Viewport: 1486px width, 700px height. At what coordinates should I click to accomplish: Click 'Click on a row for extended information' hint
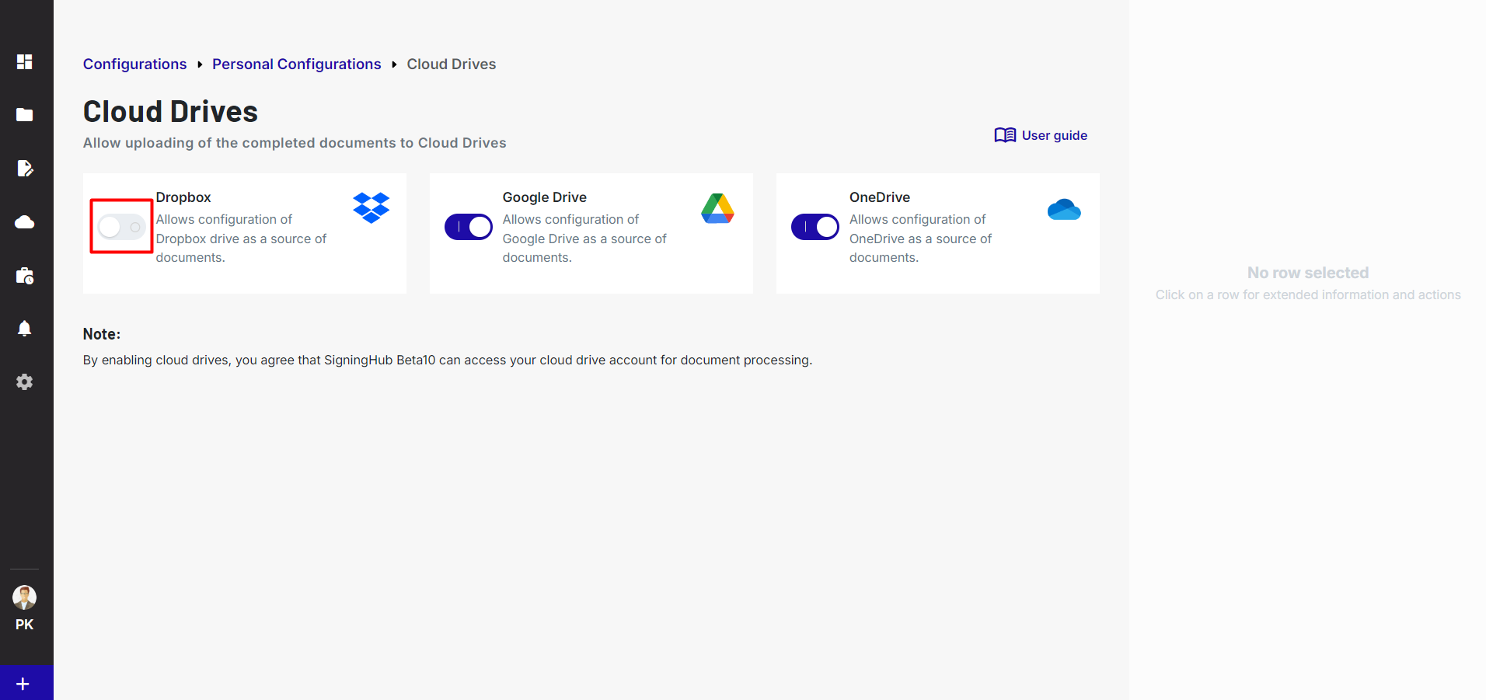pyautogui.click(x=1308, y=295)
